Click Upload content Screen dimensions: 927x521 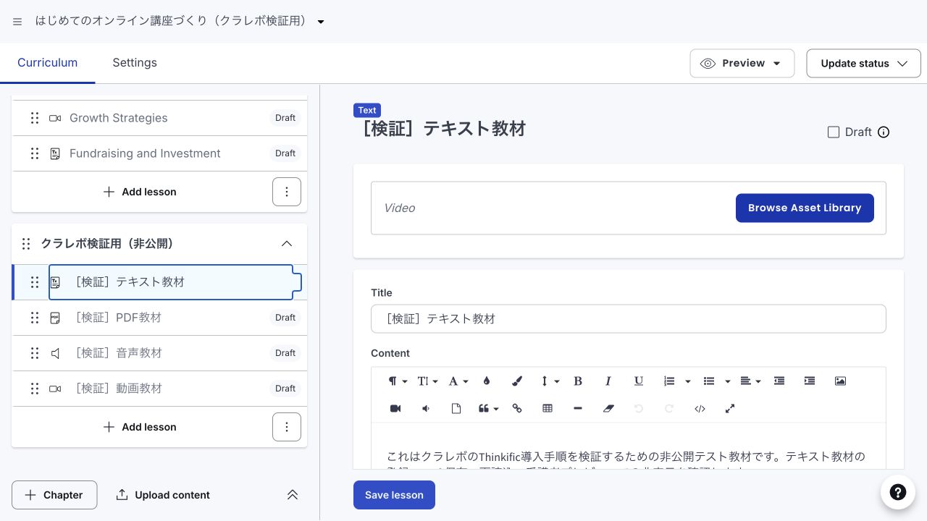[x=163, y=495]
